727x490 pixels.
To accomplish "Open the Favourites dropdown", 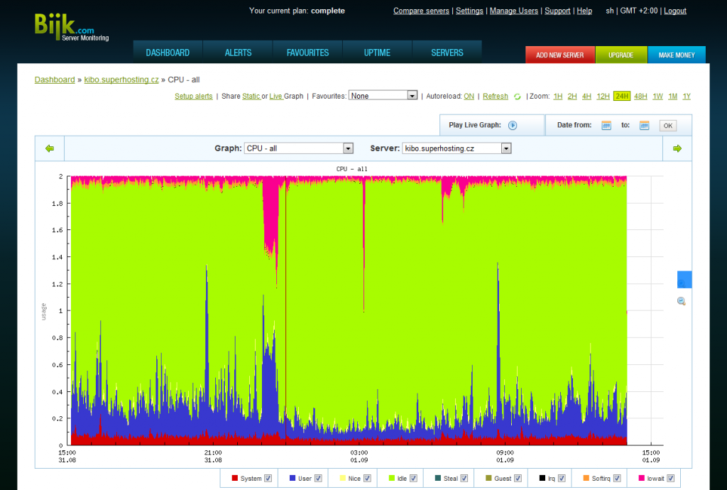I will 383,95.
